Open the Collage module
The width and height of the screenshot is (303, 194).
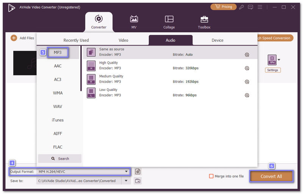[169, 22]
